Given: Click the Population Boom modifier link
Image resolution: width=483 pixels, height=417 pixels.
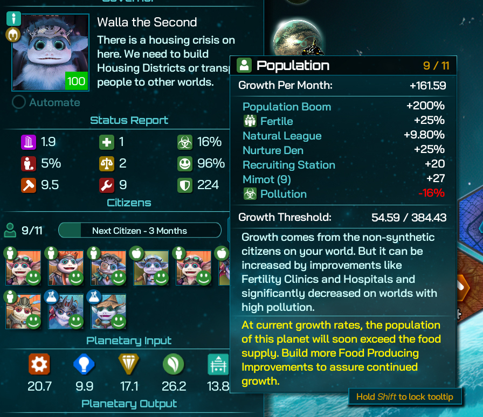Looking at the screenshot, I should 286,107.
